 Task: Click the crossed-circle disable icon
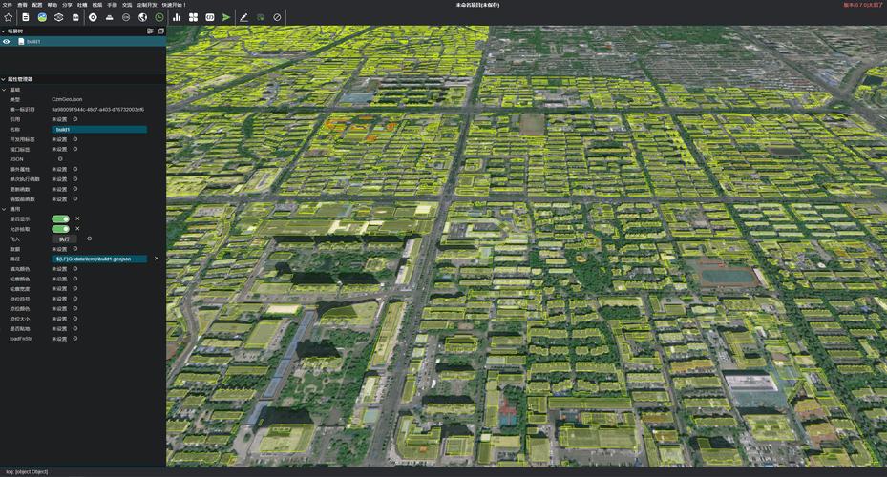click(x=277, y=17)
